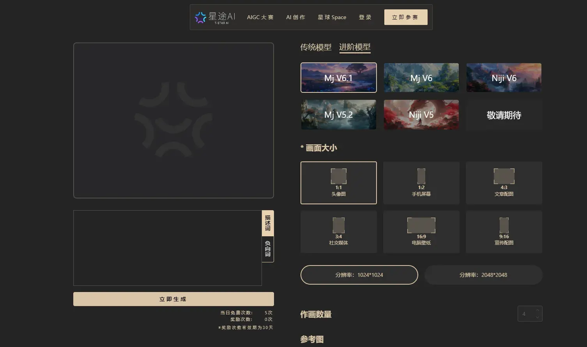Open the AIGC大赛 menu item
The height and width of the screenshot is (347, 587).
[260, 17]
